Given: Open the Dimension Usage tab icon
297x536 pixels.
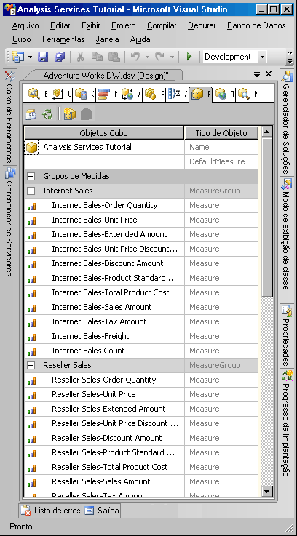Looking at the screenshot, I should point(58,94).
